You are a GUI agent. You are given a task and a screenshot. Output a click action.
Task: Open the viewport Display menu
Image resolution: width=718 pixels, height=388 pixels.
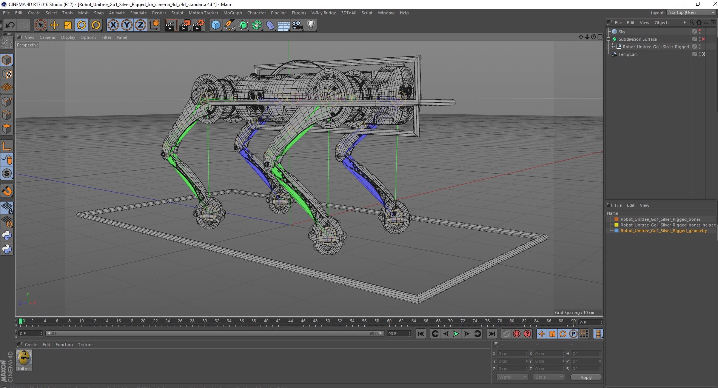(x=68, y=37)
